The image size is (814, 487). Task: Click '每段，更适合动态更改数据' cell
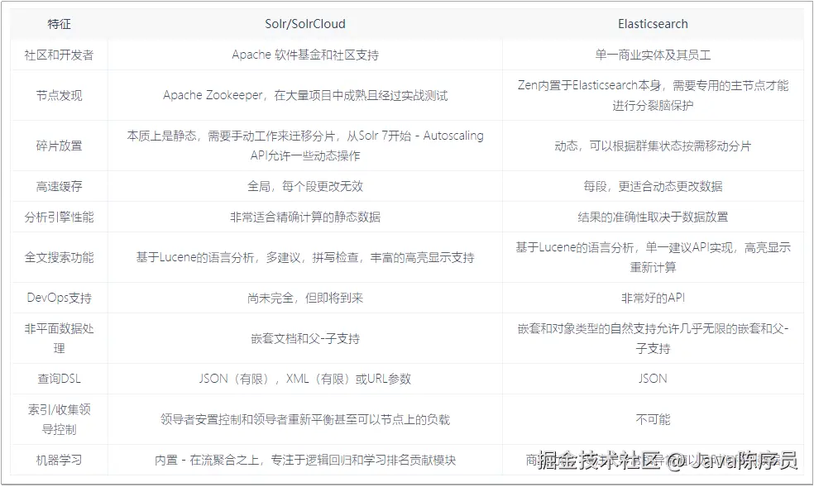[x=653, y=186]
